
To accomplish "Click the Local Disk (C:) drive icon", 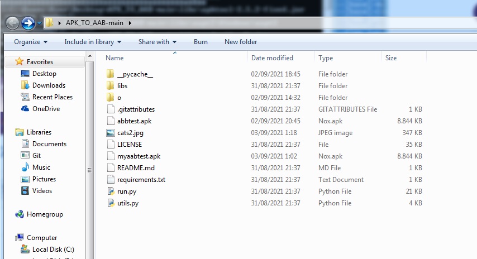I will point(25,250).
